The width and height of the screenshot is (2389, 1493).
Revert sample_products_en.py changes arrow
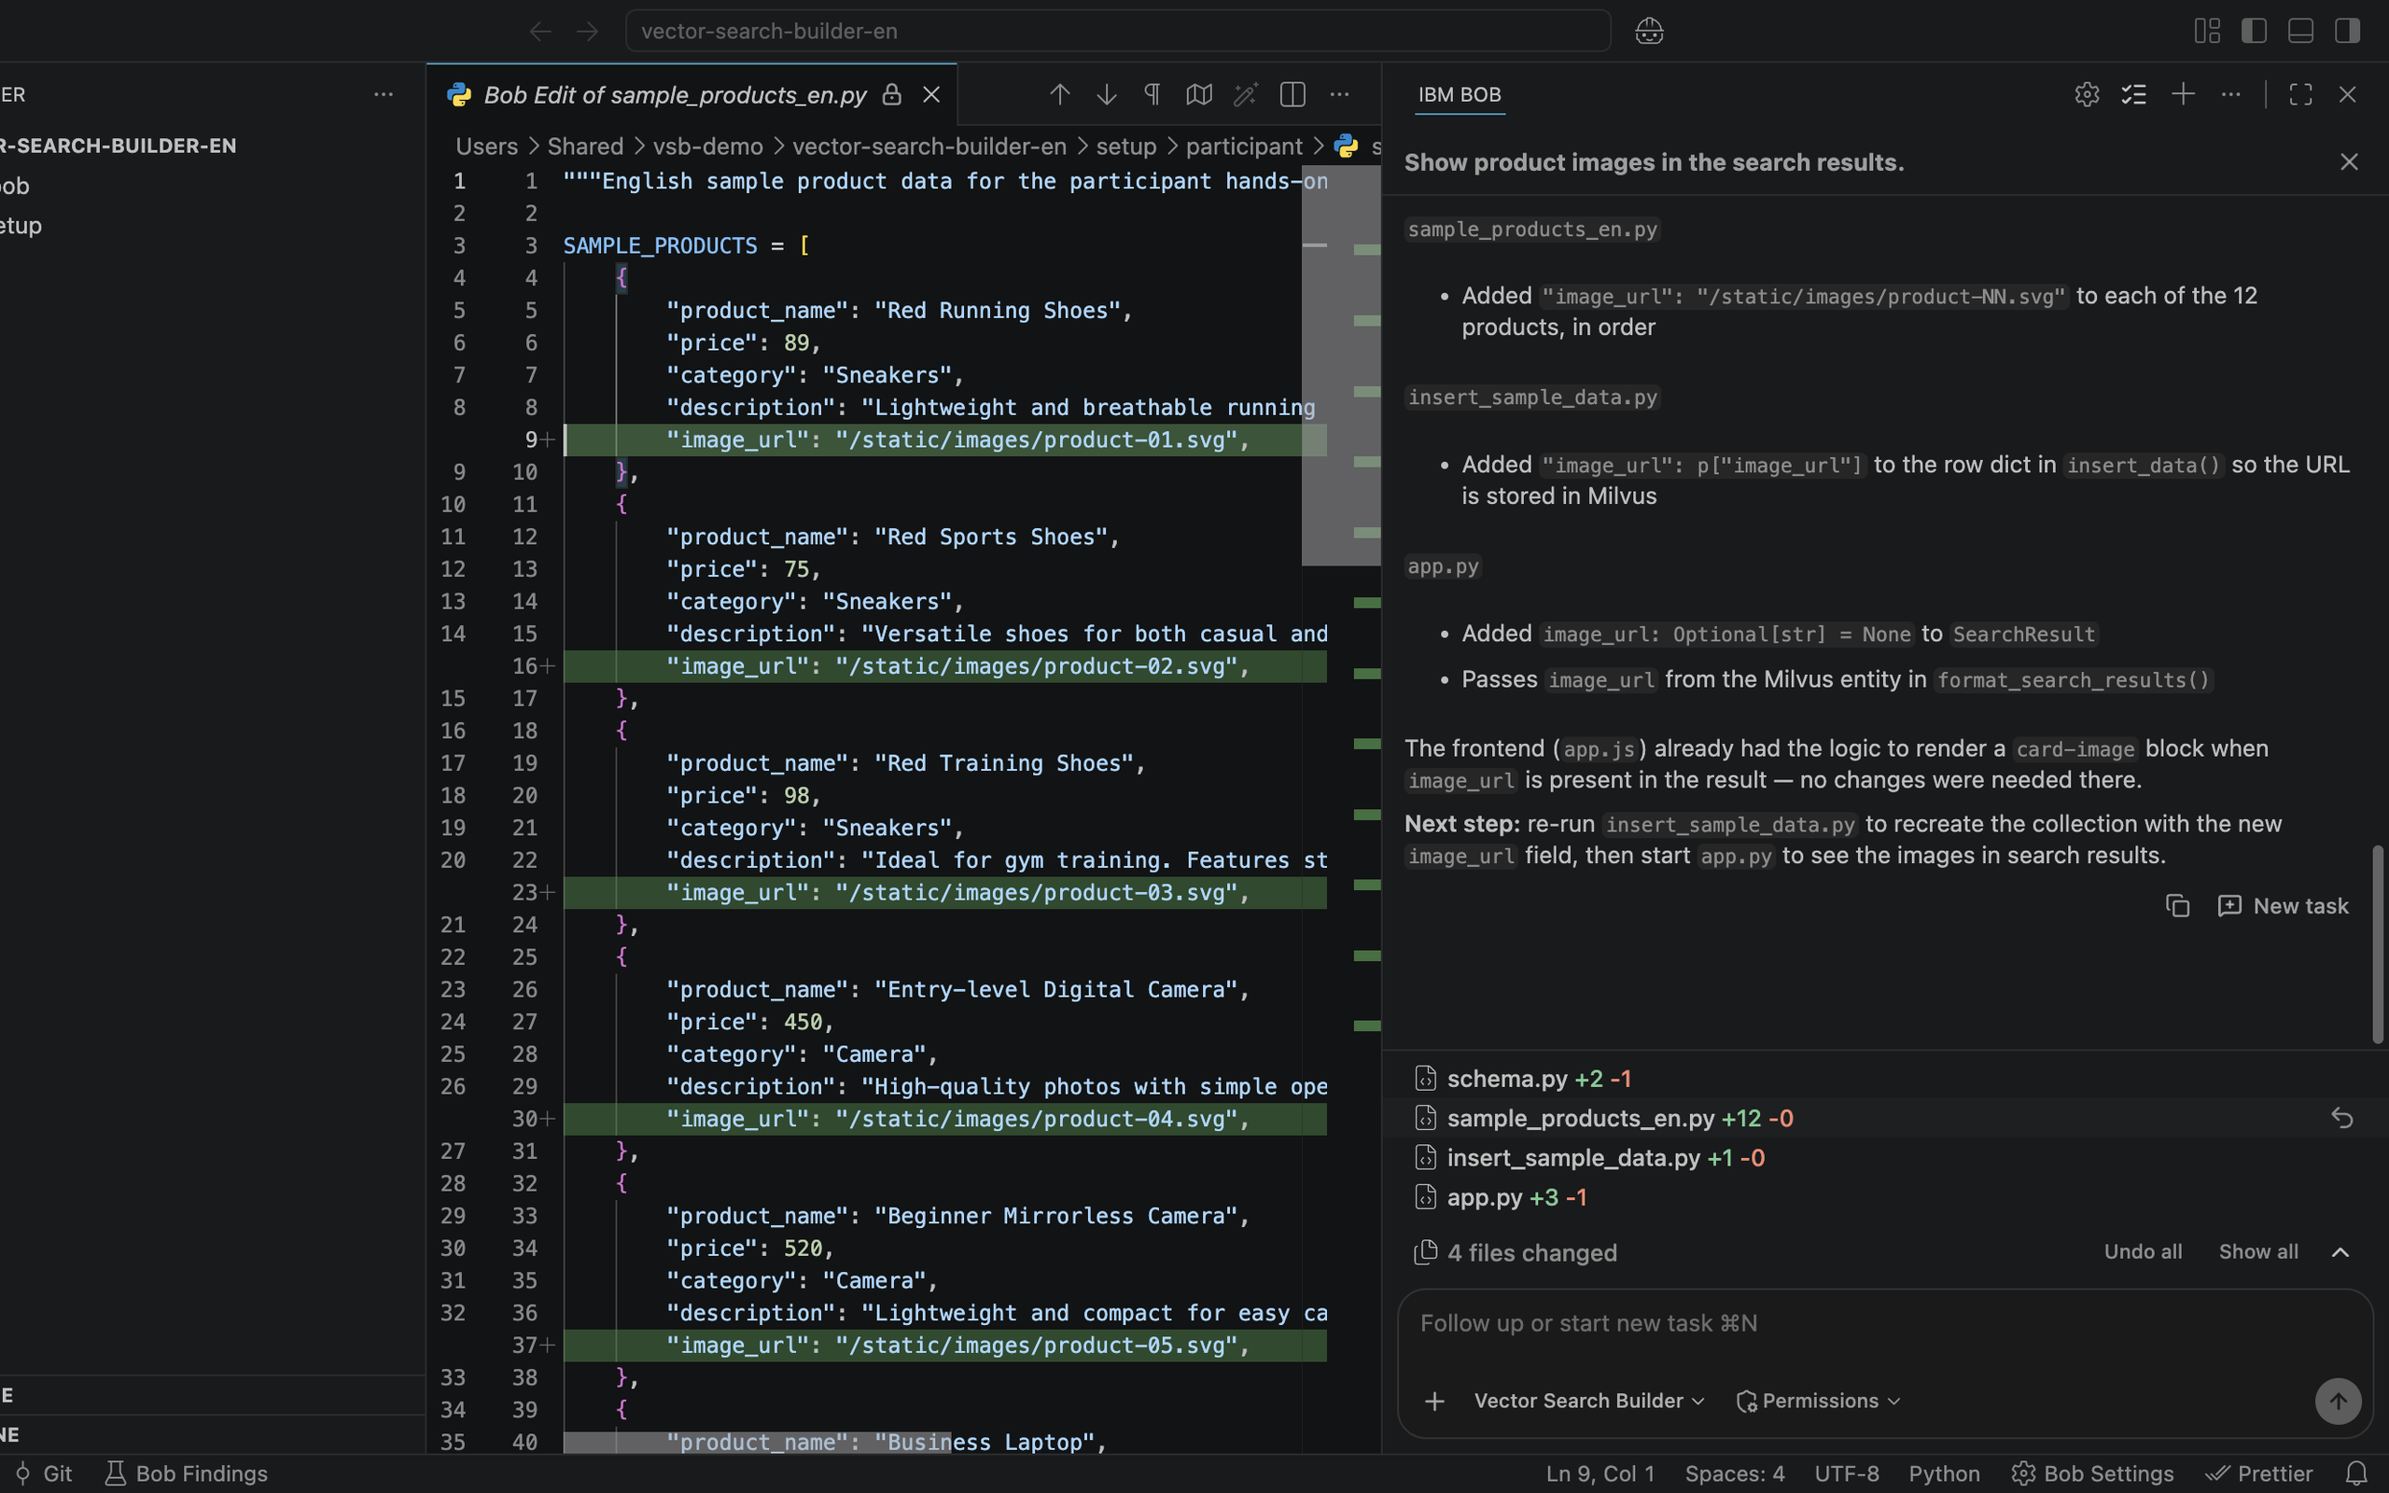2342,1118
